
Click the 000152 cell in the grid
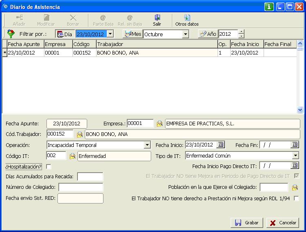click(84, 53)
